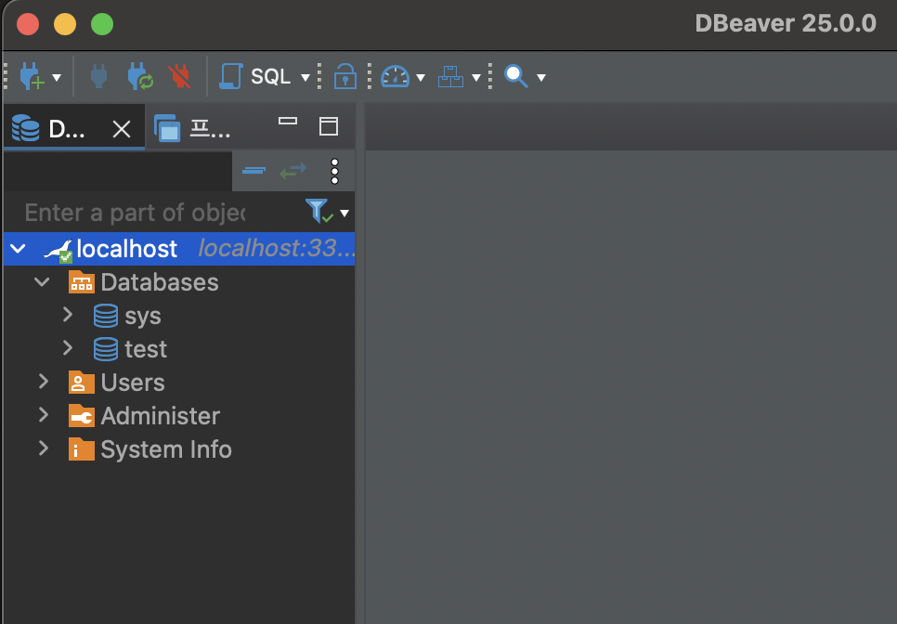Expand the test database
This screenshot has width=897, height=624.
click(68, 347)
